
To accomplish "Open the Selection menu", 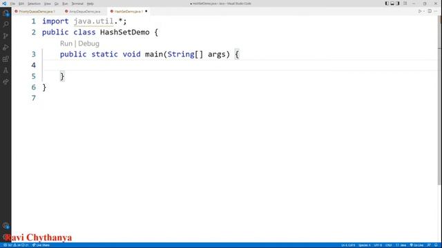I will (x=34, y=3).
